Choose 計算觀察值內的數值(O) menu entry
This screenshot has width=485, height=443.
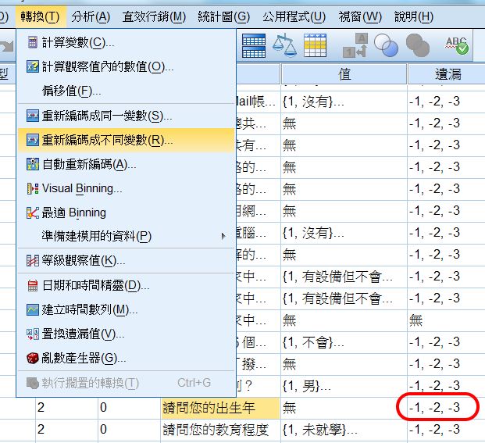click(125, 66)
